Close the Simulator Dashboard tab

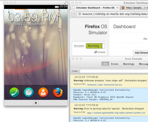coord(117,8)
